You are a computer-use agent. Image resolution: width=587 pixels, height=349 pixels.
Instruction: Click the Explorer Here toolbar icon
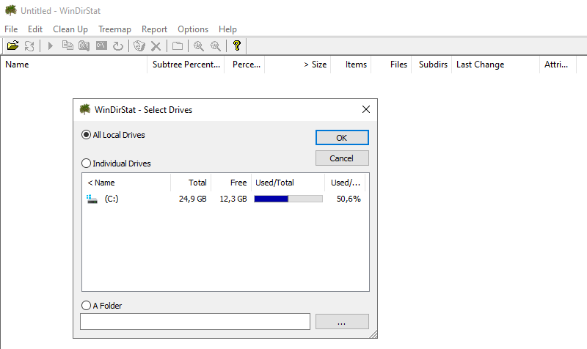point(84,45)
